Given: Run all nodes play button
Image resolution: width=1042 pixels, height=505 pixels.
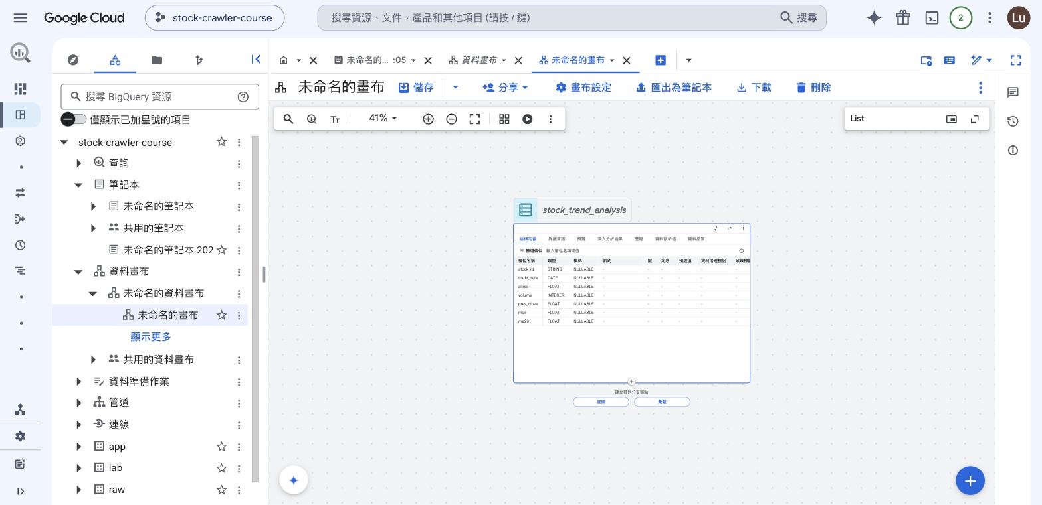Looking at the screenshot, I should [527, 119].
